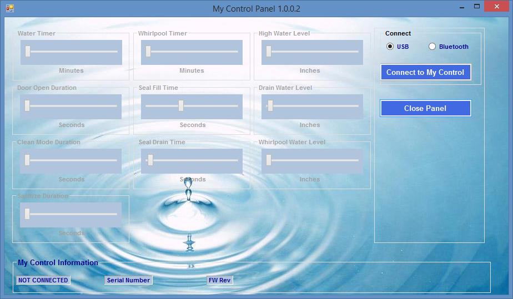This screenshot has height=299, width=513.
Task: Maximize the My Control Panel window
Action: pyautogui.click(x=477, y=7)
